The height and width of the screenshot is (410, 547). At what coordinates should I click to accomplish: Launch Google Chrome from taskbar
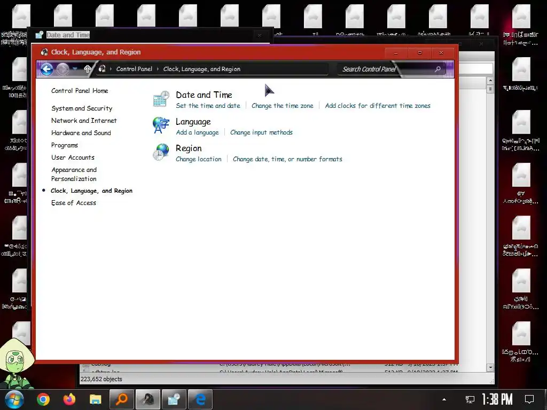click(x=43, y=399)
